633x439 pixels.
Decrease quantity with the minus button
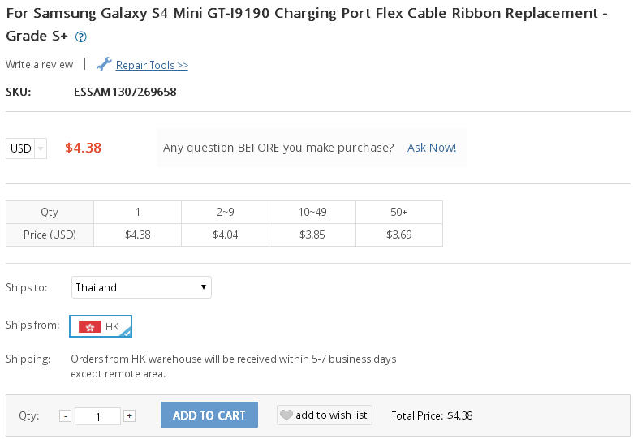(66, 415)
